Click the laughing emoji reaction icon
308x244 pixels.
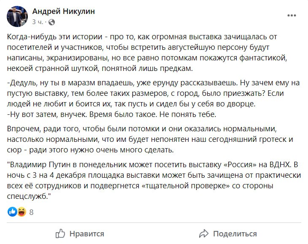[22, 212]
